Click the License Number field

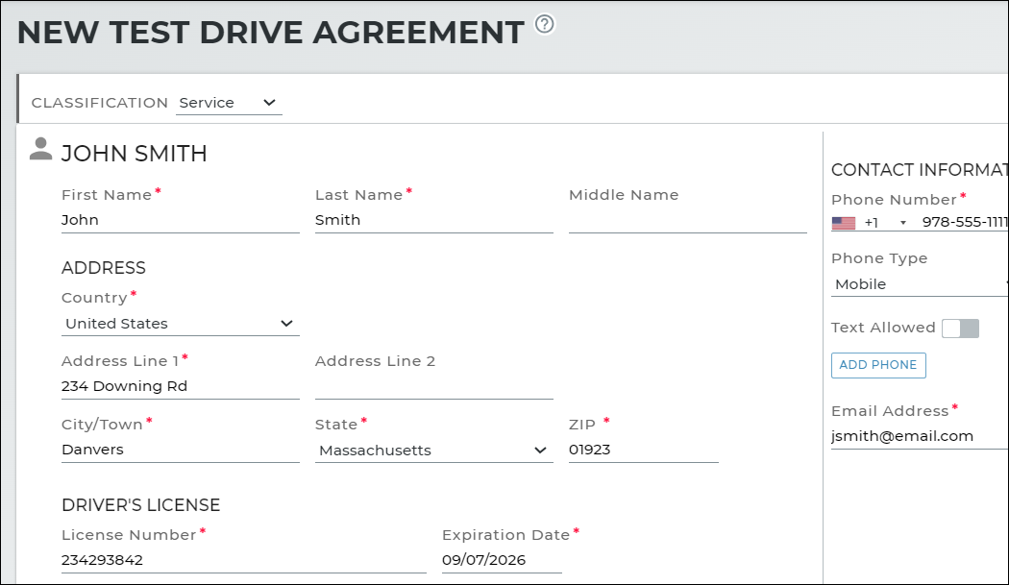pyautogui.click(x=243, y=560)
